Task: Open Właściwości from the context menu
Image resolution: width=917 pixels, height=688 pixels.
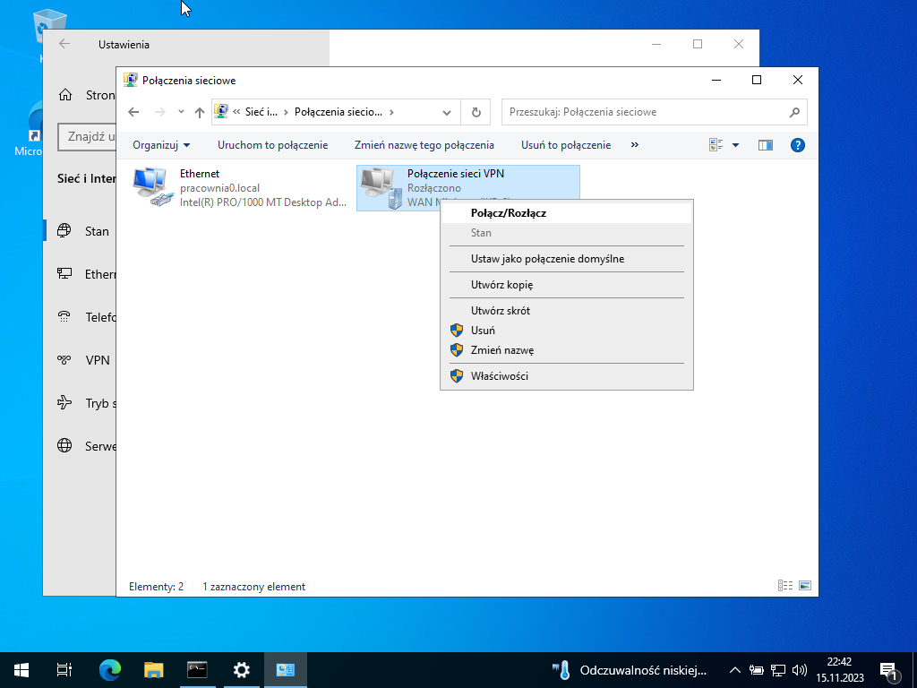Action: pyautogui.click(x=566, y=376)
